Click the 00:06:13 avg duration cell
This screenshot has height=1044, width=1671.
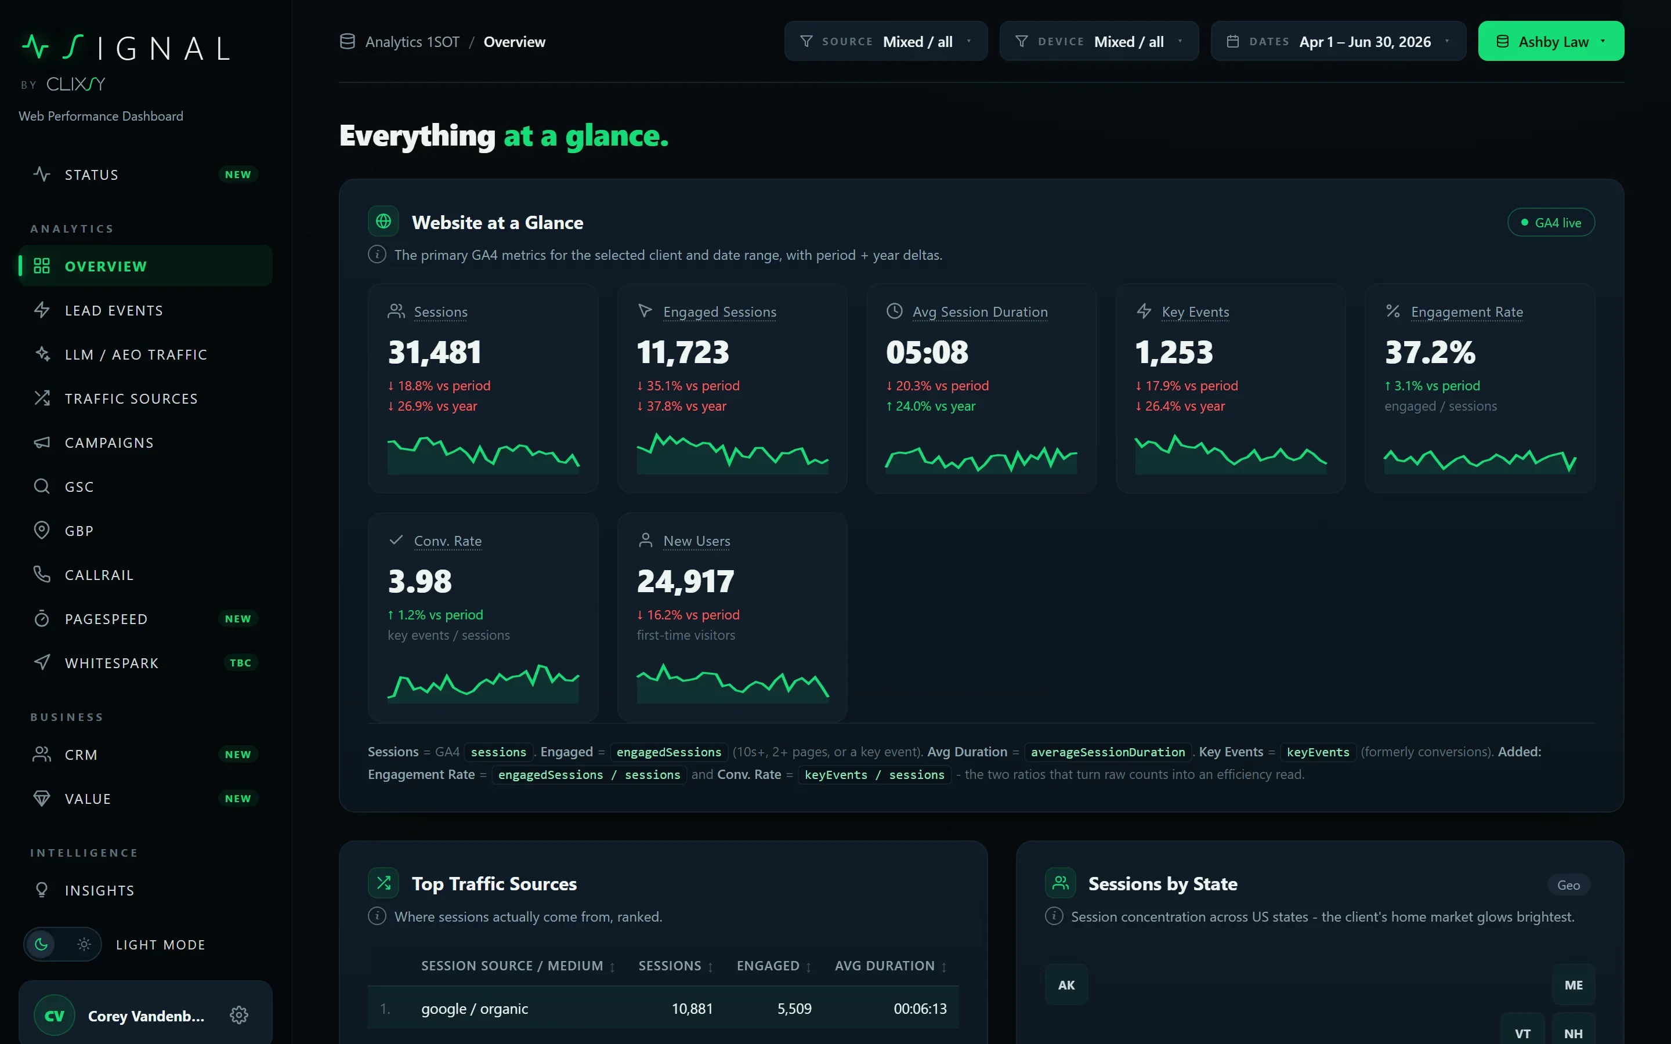(920, 1009)
